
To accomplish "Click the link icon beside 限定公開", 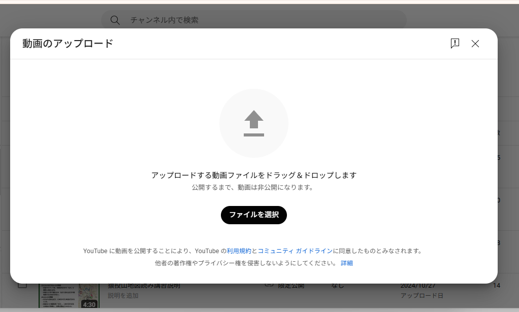I will click(x=269, y=285).
